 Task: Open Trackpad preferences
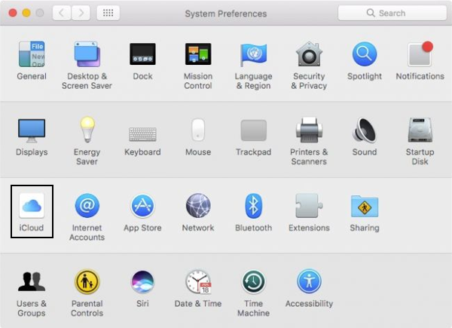(x=253, y=137)
